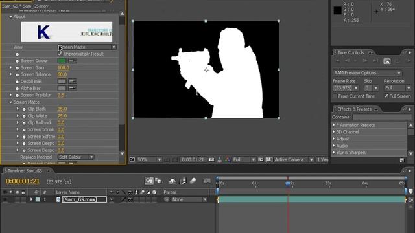
Task: Open the Active Camera view dropdown
Action: [294, 160]
